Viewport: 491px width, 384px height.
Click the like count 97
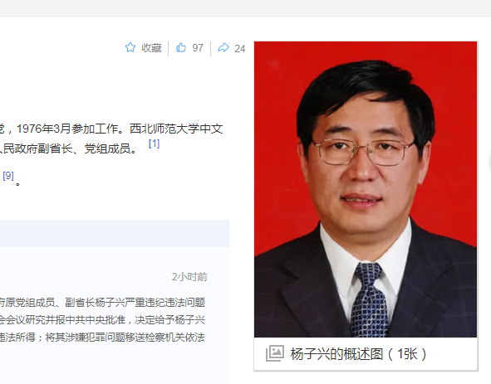click(198, 48)
